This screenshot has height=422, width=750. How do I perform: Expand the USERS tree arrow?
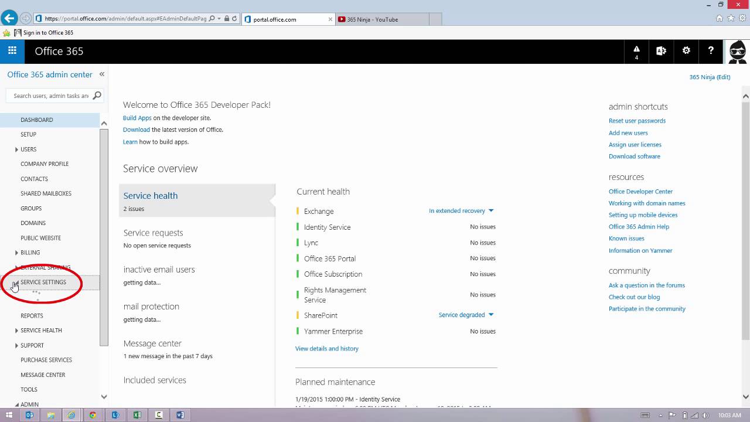click(16, 149)
